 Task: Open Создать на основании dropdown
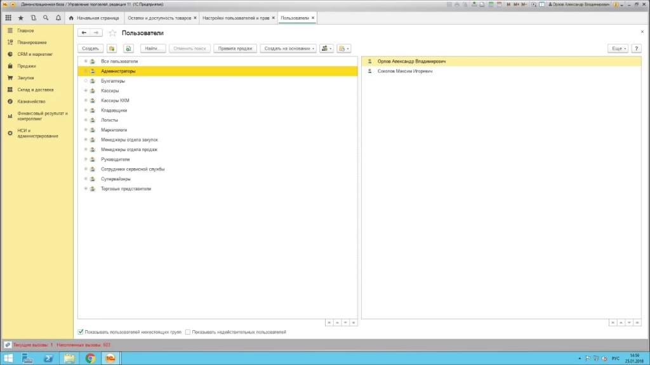289,48
